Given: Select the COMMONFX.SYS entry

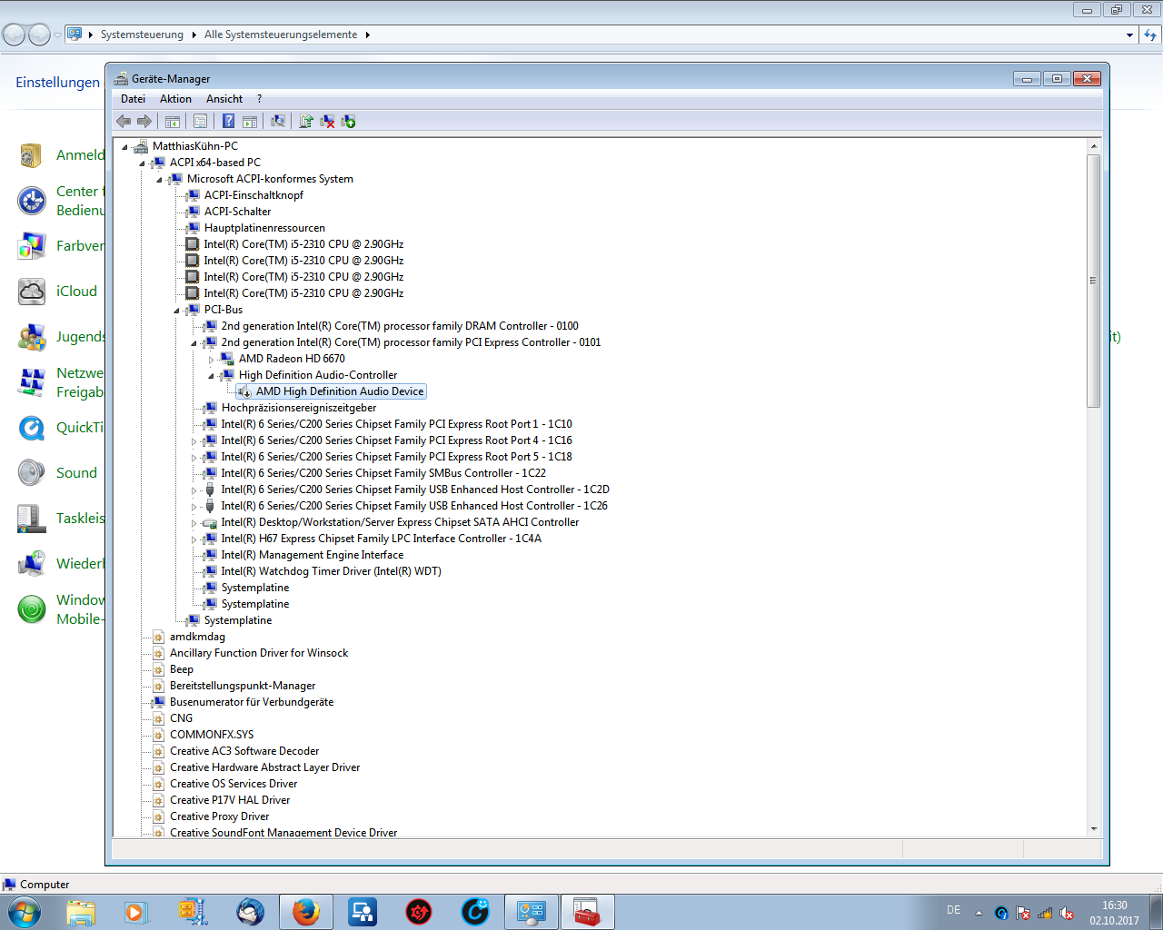Looking at the screenshot, I should 212,735.
